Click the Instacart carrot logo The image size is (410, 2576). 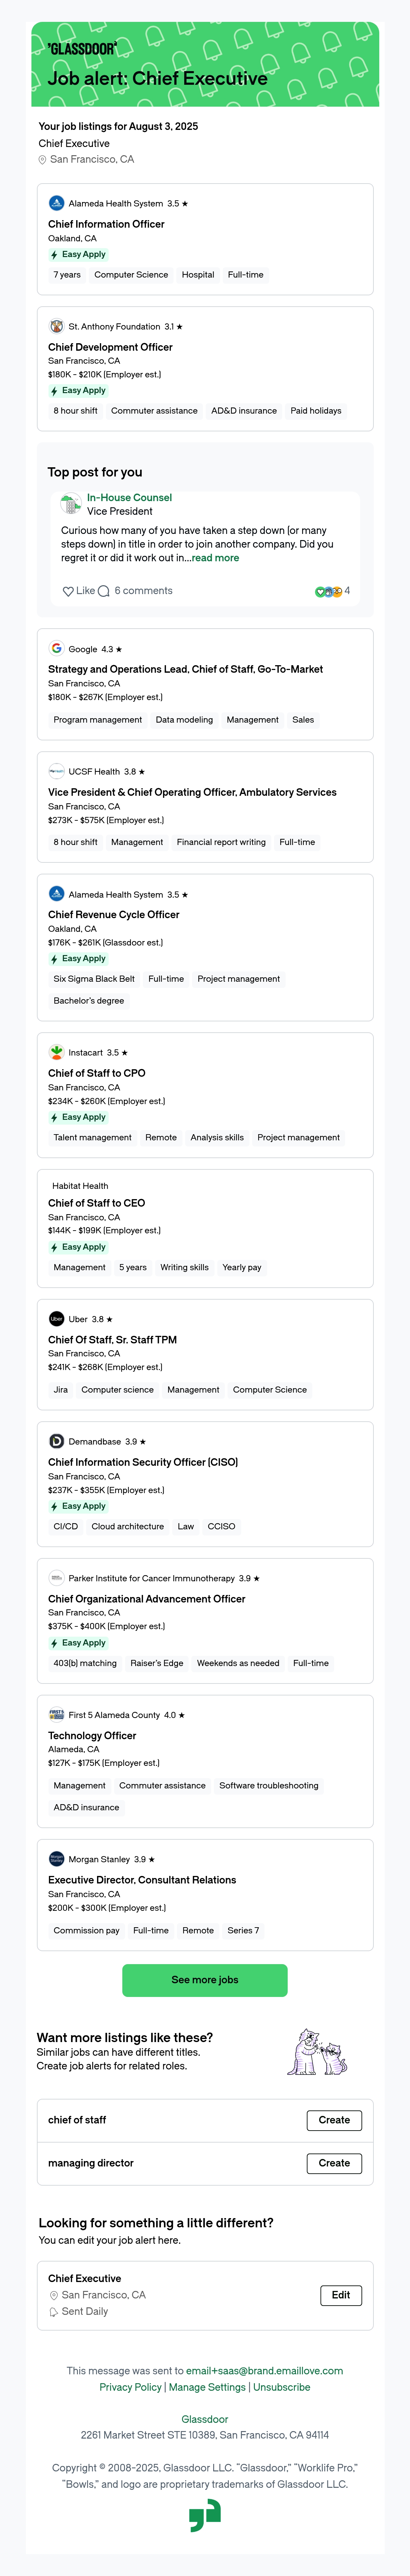click(x=57, y=1052)
